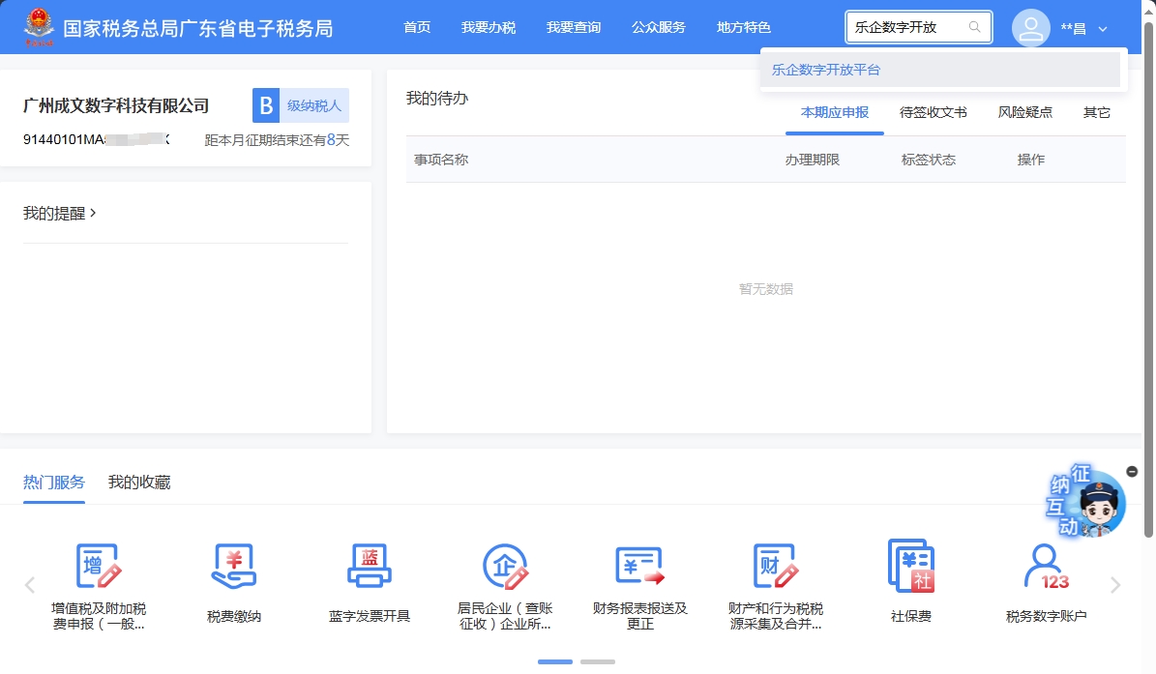Viewport: 1156px width, 674px height.
Task: Open 财务报表报送及更正 icon
Action: 640,567
